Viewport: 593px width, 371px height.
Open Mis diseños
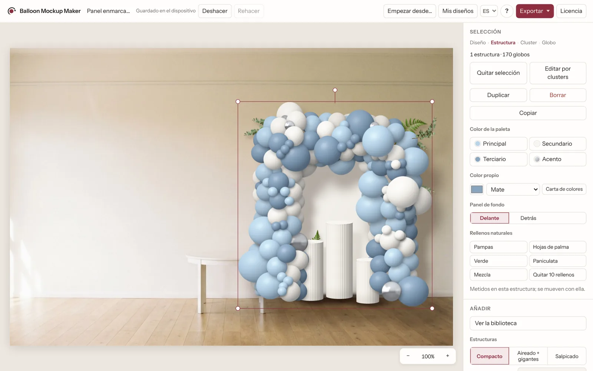pos(458,11)
